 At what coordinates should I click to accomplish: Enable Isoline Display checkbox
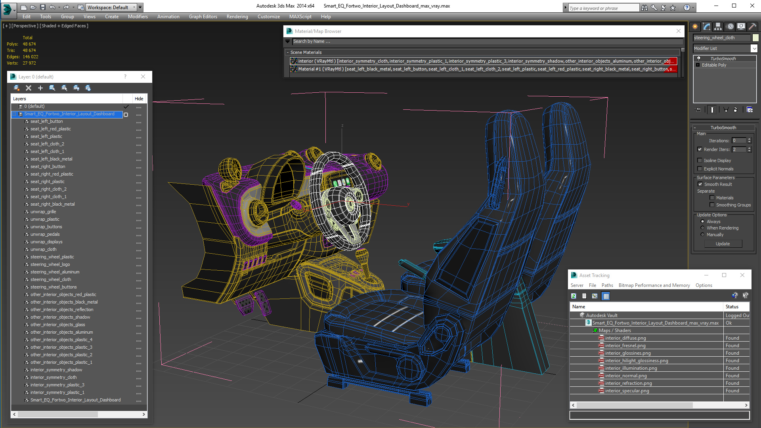700,160
